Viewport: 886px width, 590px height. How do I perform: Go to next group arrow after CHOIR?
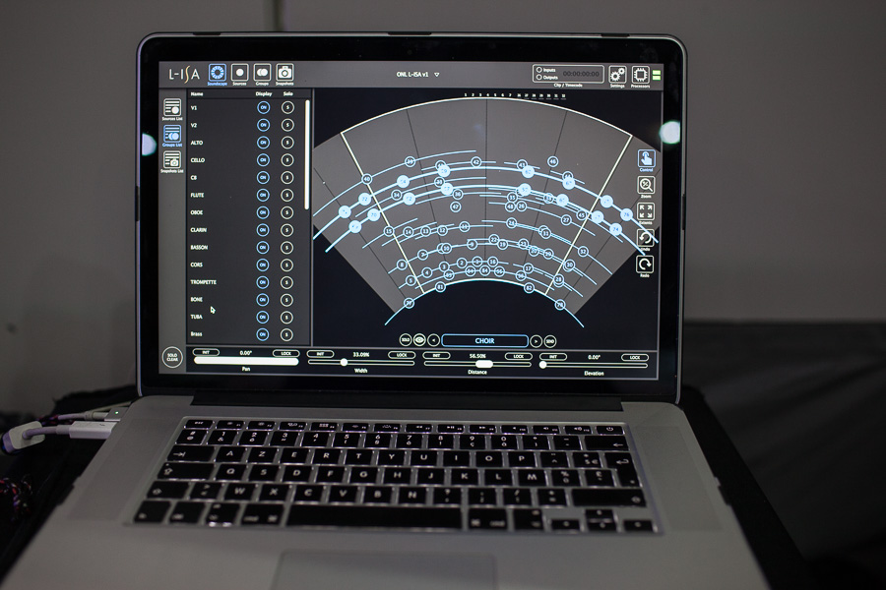pos(536,341)
